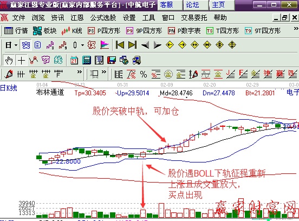299x221 pixels.
Task: Open the calendar date icon
Action: point(74,61)
